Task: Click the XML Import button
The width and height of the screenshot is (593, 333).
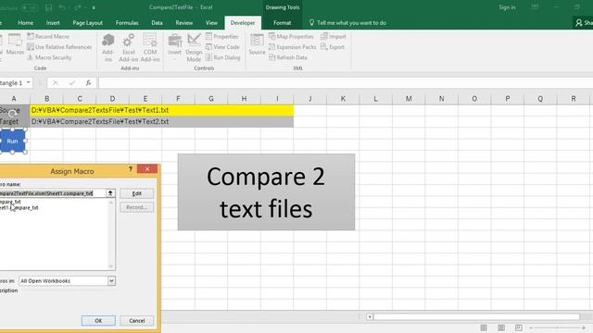Action: click(x=334, y=37)
